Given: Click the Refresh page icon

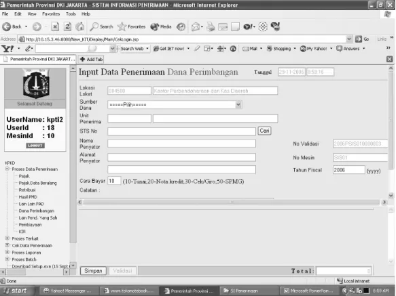Looking at the screenshot, I should (67, 26).
